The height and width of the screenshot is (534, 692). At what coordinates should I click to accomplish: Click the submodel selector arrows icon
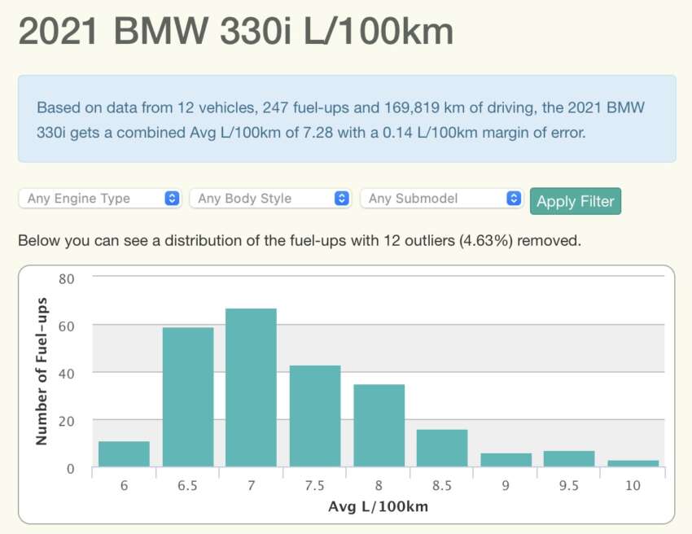point(514,198)
